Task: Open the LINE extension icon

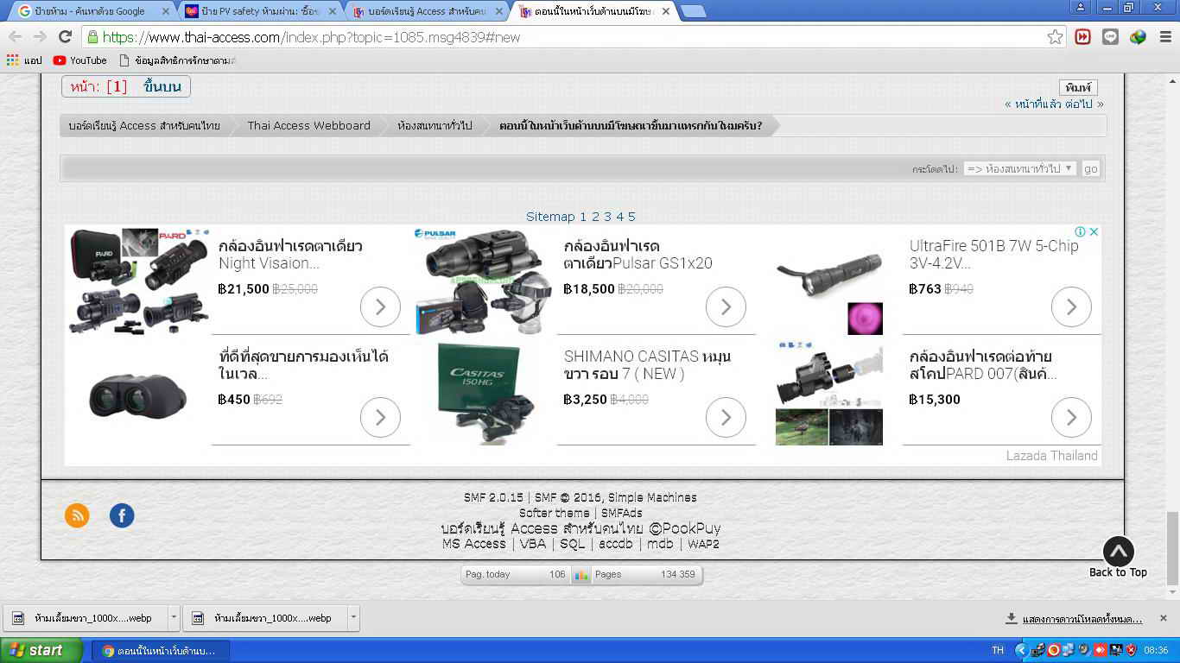Action: tap(1110, 37)
